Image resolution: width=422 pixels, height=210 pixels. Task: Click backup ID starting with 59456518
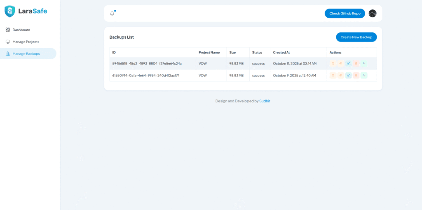(x=147, y=64)
